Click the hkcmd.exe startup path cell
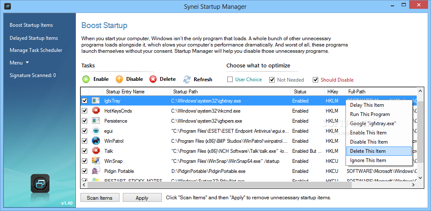The height and width of the screenshot is (211, 431). tap(205, 111)
